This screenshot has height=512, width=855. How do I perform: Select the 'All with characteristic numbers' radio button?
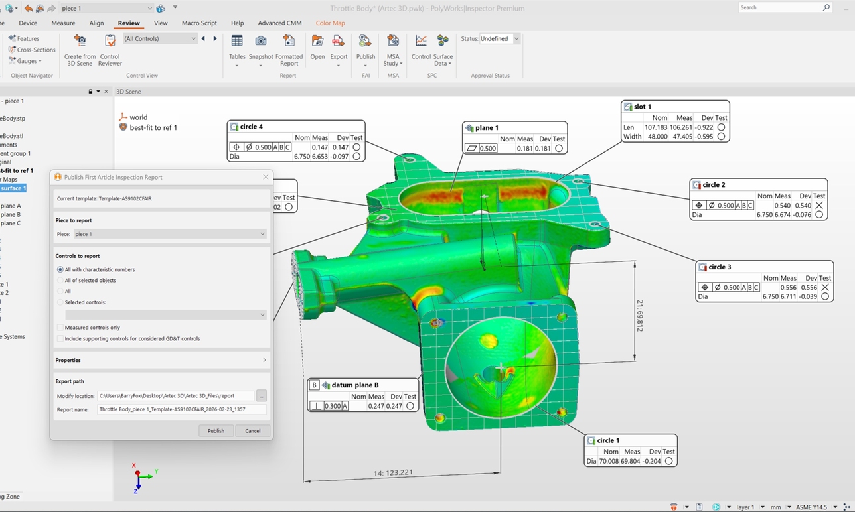tap(60, 268)
